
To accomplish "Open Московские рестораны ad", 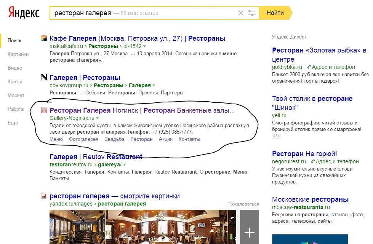I will coord(310,199).
